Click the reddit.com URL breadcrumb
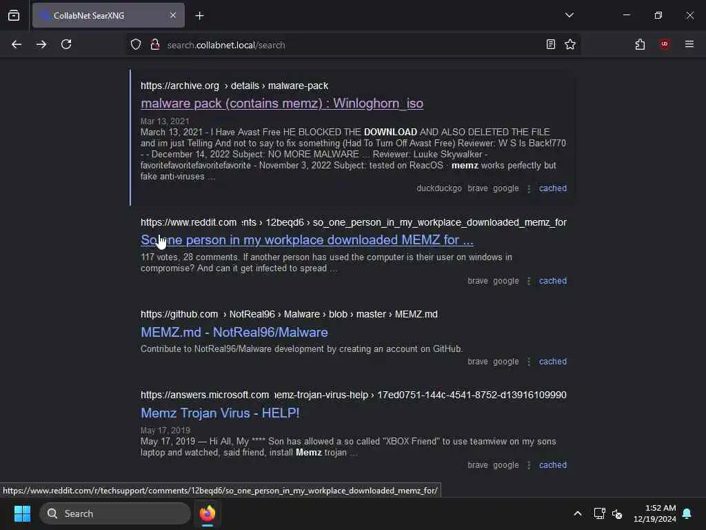Viewport: 706px width, 530px height. pyautogui.click(x=354, y=222)
